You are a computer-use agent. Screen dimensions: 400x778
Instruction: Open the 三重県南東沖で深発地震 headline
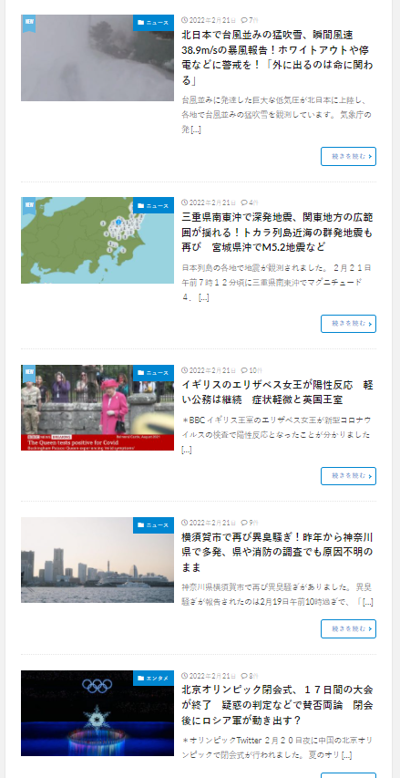tap(277, 233)
